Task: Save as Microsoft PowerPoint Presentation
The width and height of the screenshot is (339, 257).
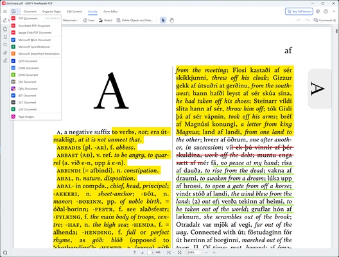Action: click(36, 54)
